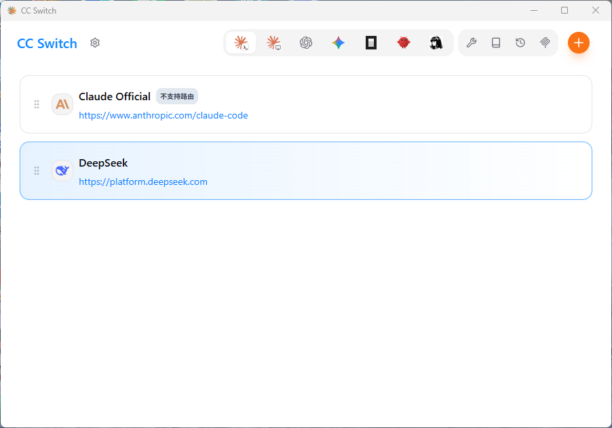Click the CC Switch title bar app icon
The width and height of the screenshot is (612, 428).
pos(12,11)
